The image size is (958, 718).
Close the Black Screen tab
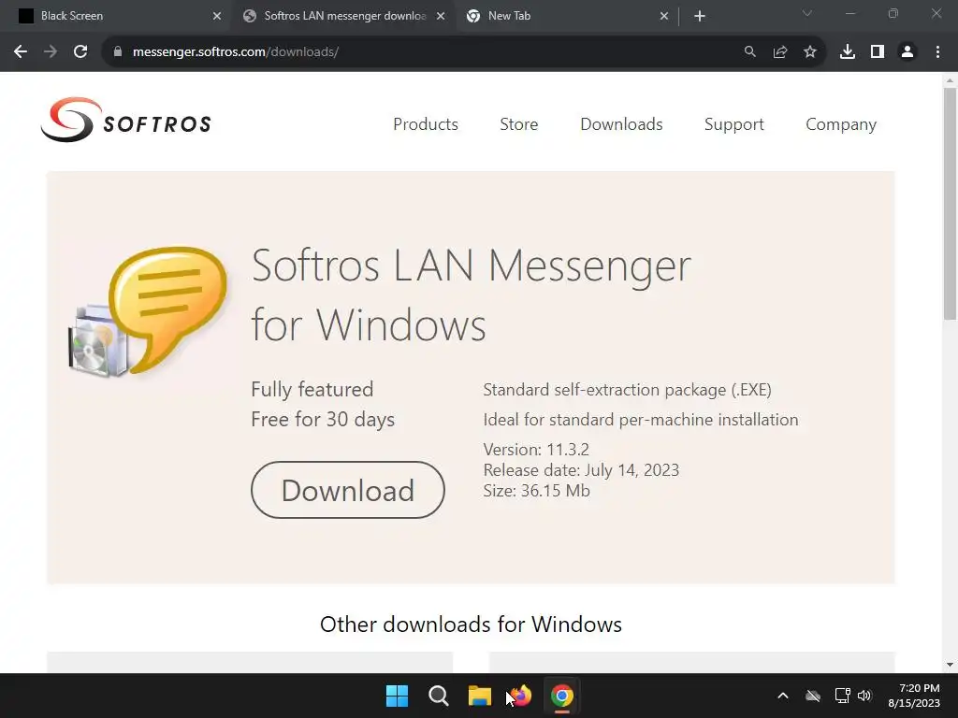click(217, 16)
